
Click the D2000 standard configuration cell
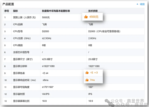tap(45, 31)
